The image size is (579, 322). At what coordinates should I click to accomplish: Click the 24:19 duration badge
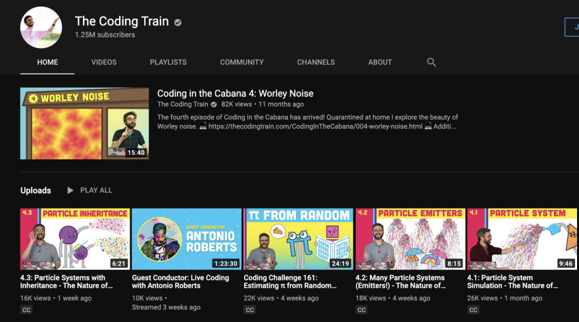pyautogui.click(x=340, y=263)
